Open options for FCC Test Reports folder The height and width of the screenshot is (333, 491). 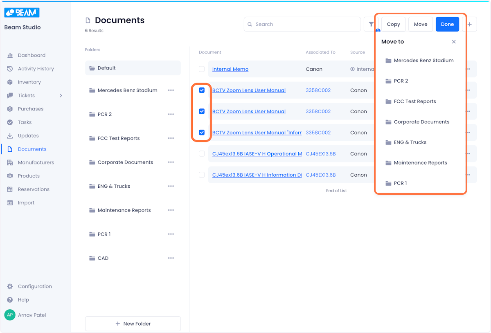click(171, 138)
